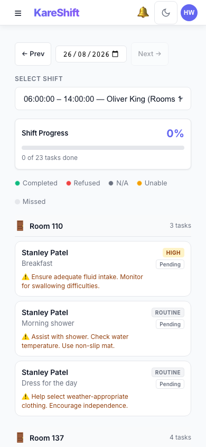The height and width of the screenshot is (447, 206).
Task: Click the KareShift logo link
Action: 57,13
